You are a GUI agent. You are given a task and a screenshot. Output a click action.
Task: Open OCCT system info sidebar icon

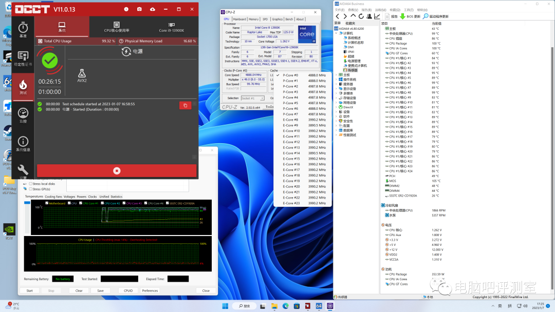23,142
